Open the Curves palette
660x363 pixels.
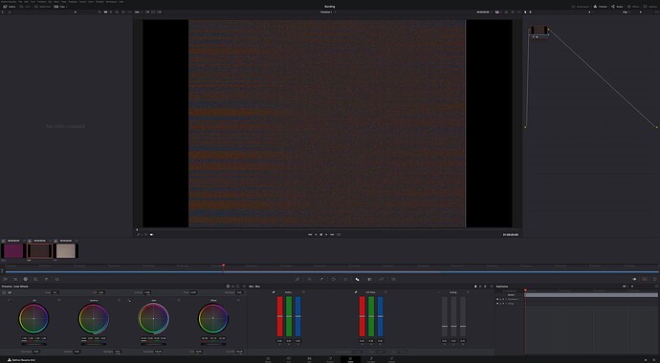coord(297,279)
